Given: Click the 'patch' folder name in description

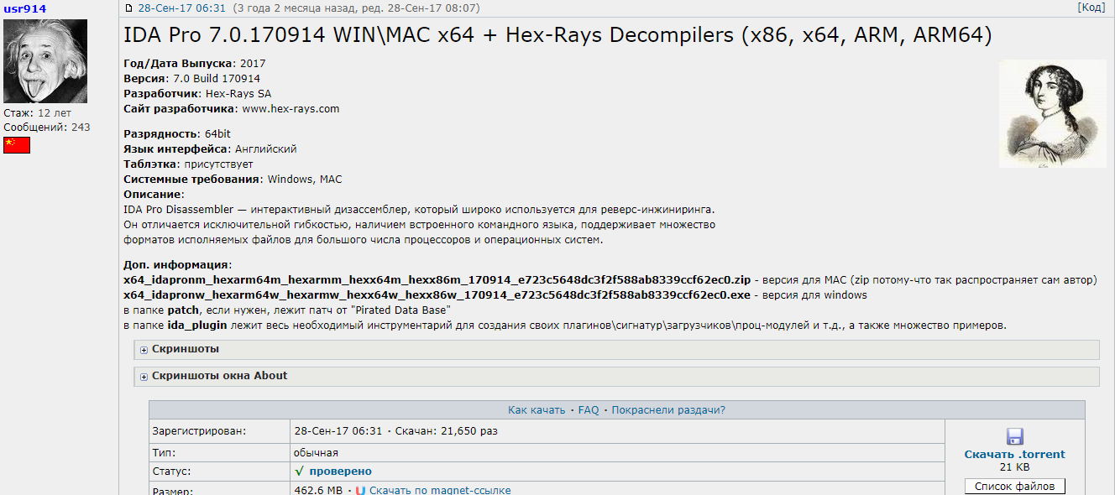Looking at the screenshot, I should pos(183,310).
